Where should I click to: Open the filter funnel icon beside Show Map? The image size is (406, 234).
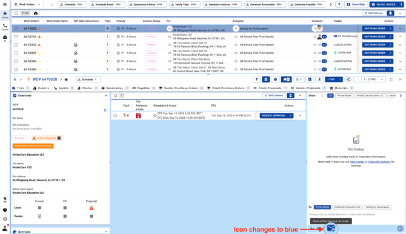[x=339, y=4]
